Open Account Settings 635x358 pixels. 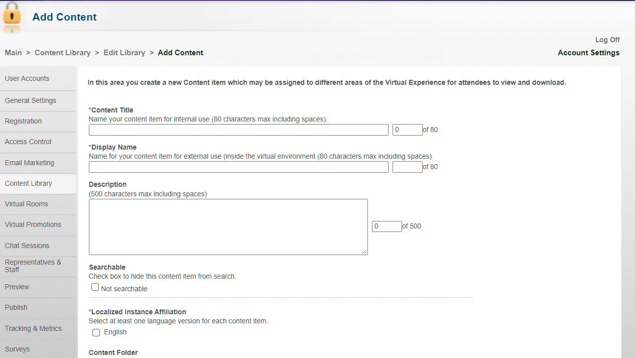[x=588, y=53]
